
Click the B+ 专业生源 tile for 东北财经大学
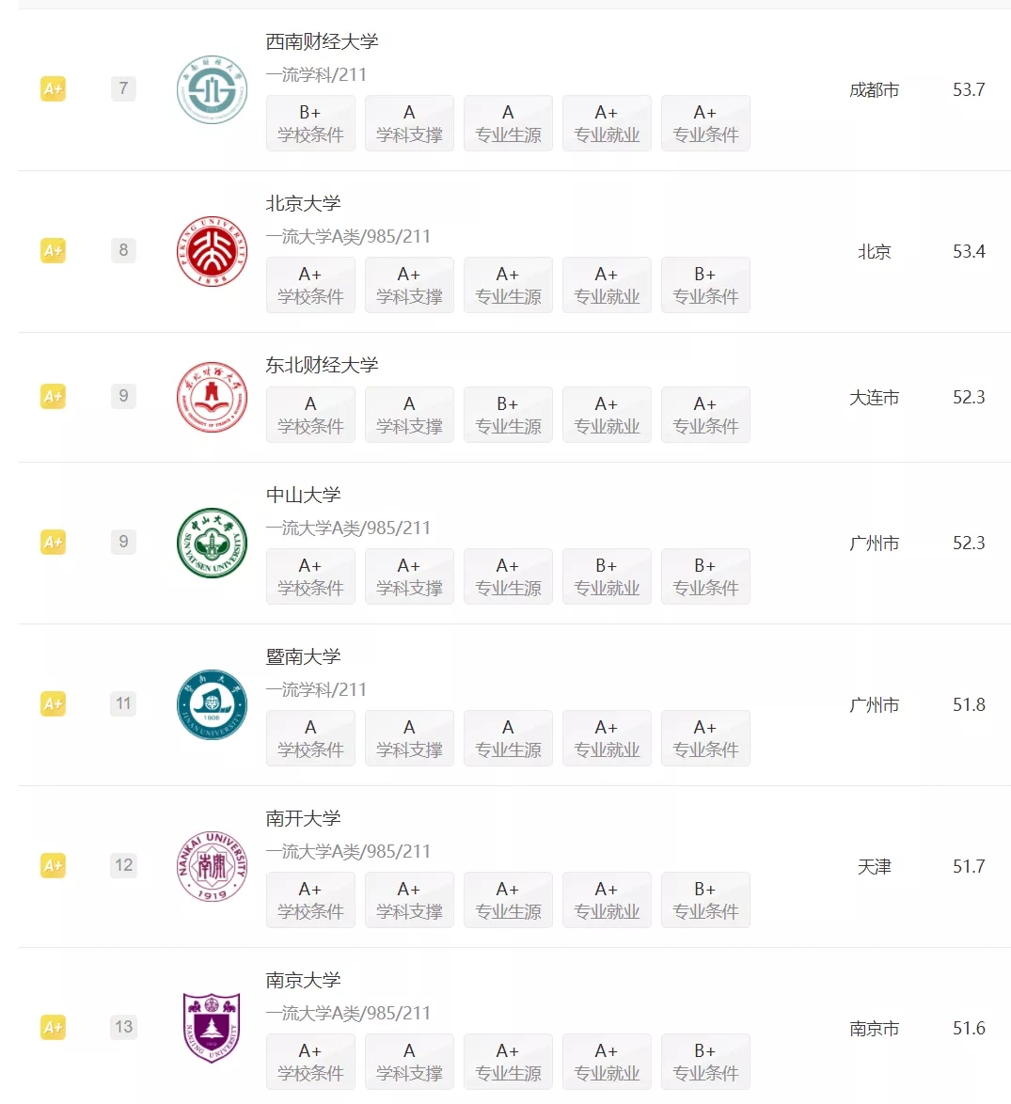508,415
